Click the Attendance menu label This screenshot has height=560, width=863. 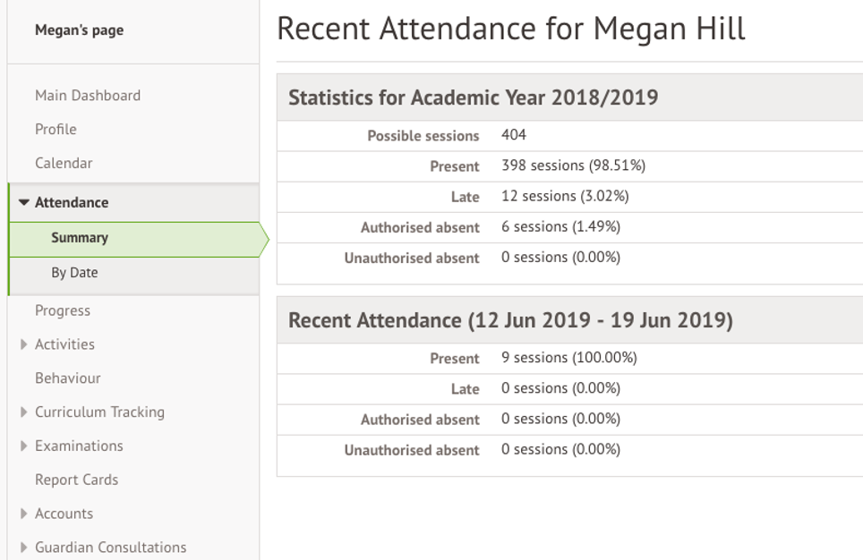(x=72, y=203)
